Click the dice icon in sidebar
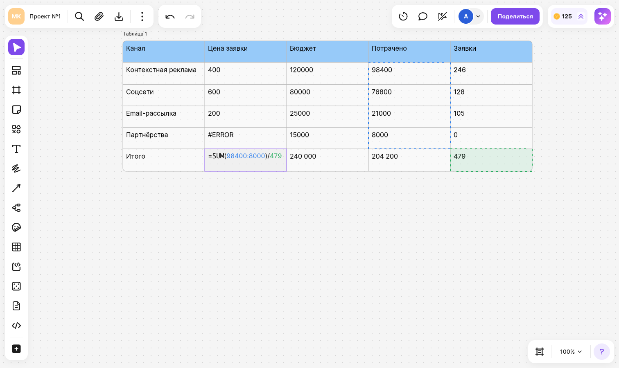Image resolution: width=619 pixels, height=368 pixels. (x=16, y=286)
